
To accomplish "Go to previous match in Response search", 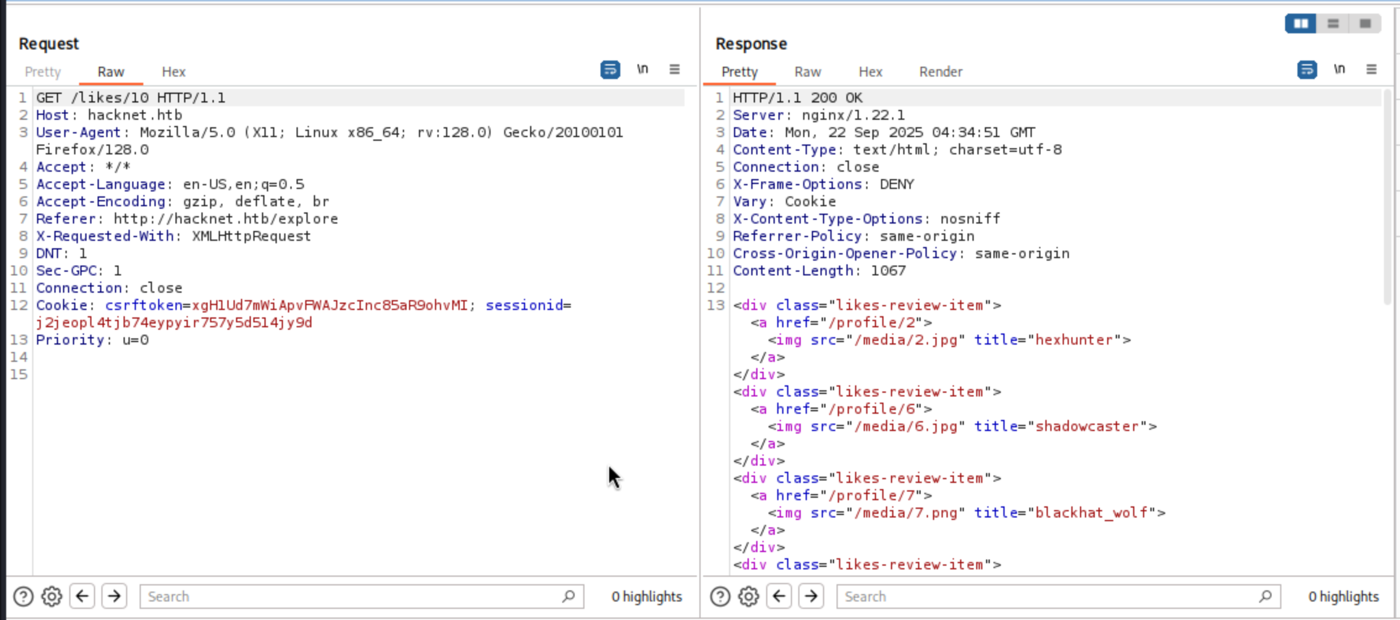I will pyautogui.click(x=779, y=597).
